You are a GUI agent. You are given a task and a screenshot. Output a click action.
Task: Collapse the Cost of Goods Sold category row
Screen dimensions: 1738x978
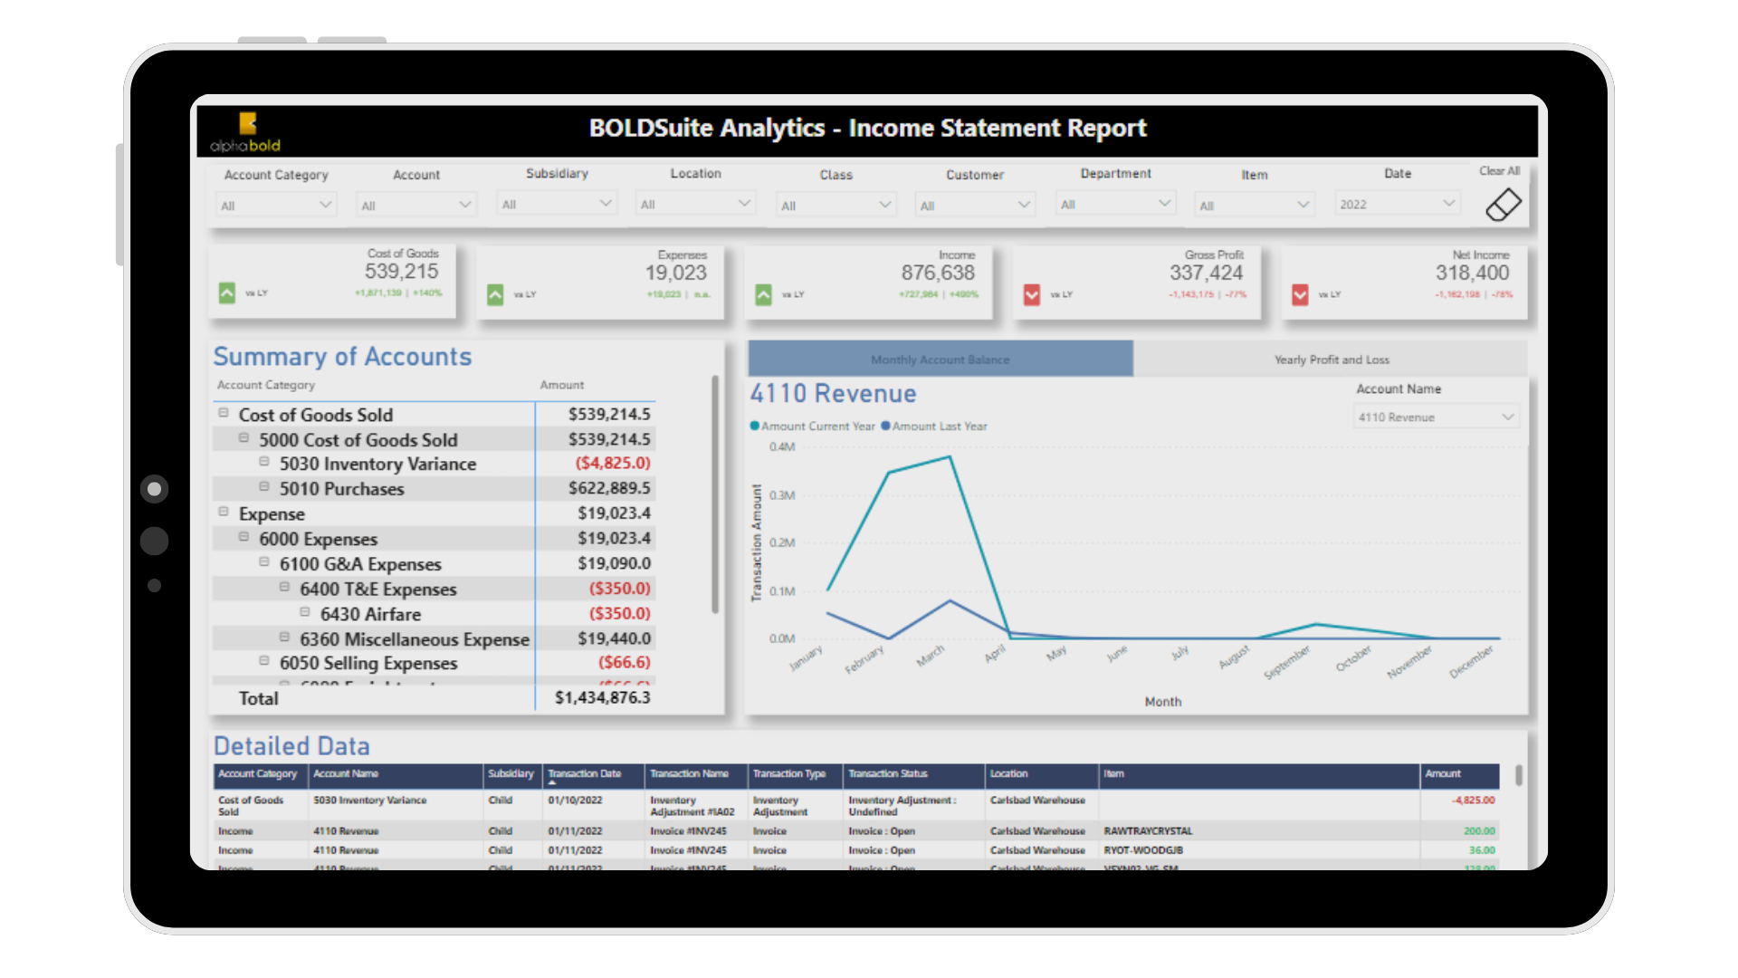pyautogui.click(x=223, y=413)
